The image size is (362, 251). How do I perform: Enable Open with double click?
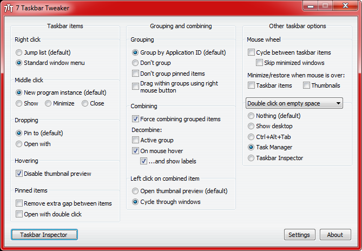19,214
